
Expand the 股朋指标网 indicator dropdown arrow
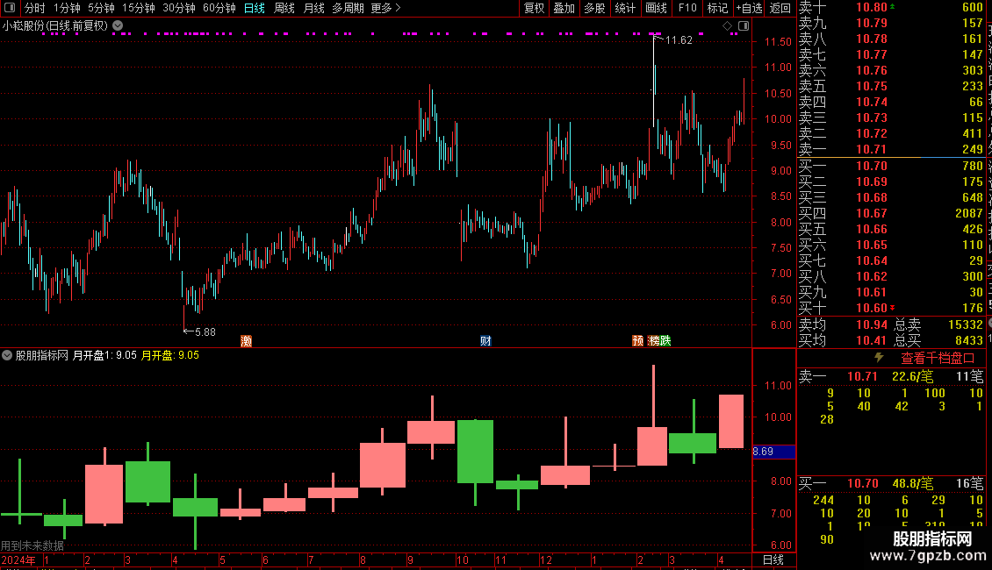[7, 355]
